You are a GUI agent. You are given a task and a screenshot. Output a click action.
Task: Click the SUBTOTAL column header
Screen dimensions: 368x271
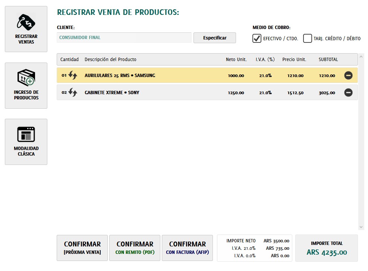[328, 60]
